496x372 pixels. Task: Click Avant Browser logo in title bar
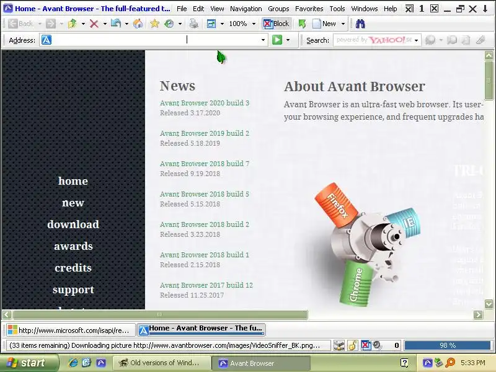pyautogui.click(x=7, y=8)
